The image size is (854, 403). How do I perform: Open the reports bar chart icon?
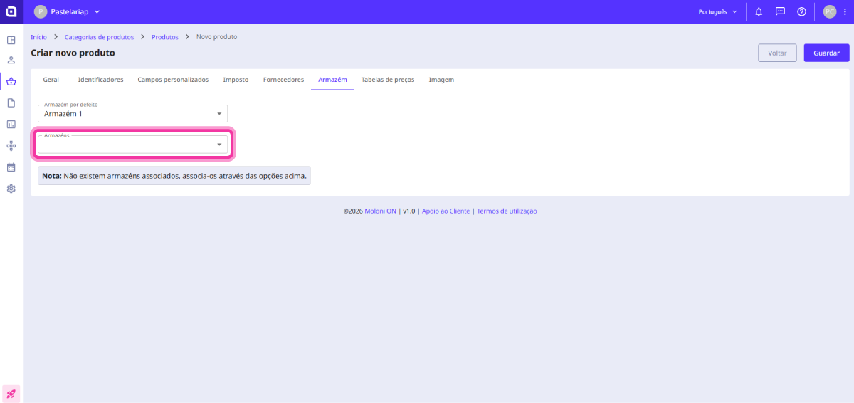click(x=11, y=124)
